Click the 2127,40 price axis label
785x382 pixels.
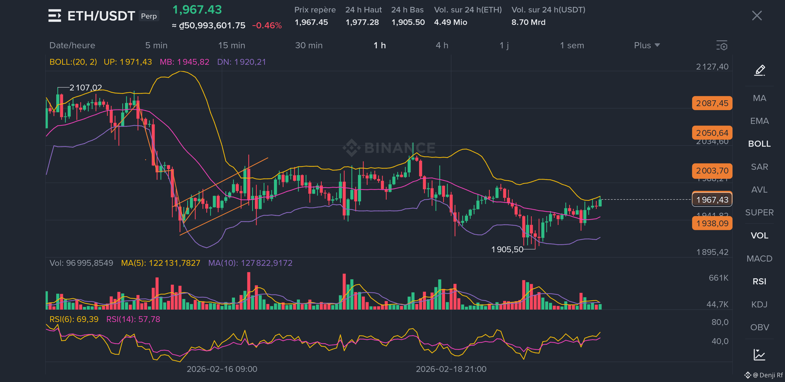(712, 67)
